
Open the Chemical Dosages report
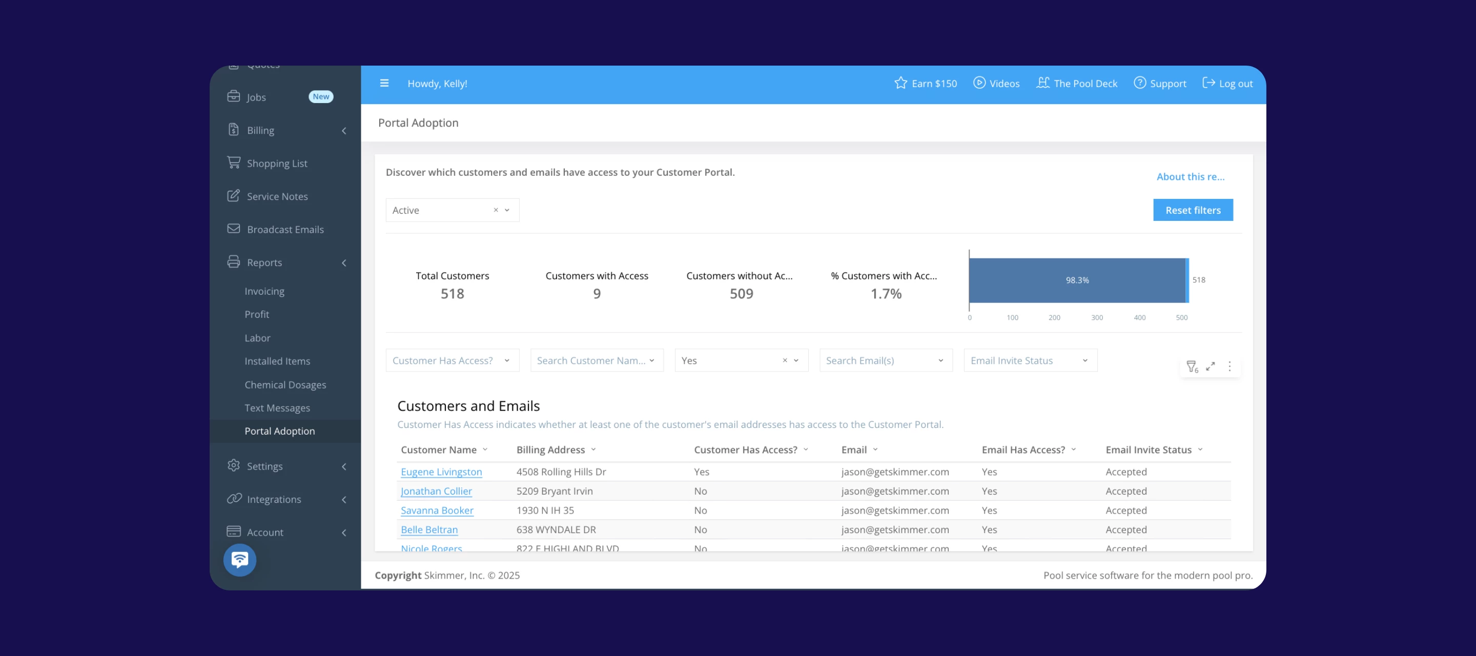tap(285, 384)
